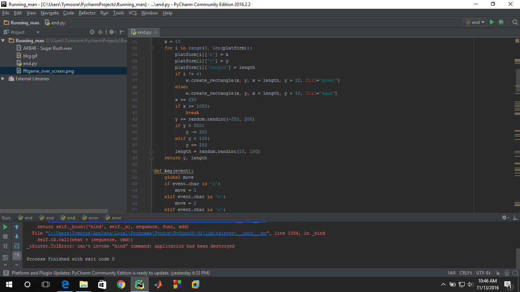Switch to the first 'error' Run tab
Viewport: 520px width, 292px height.
tap(90, 218)
